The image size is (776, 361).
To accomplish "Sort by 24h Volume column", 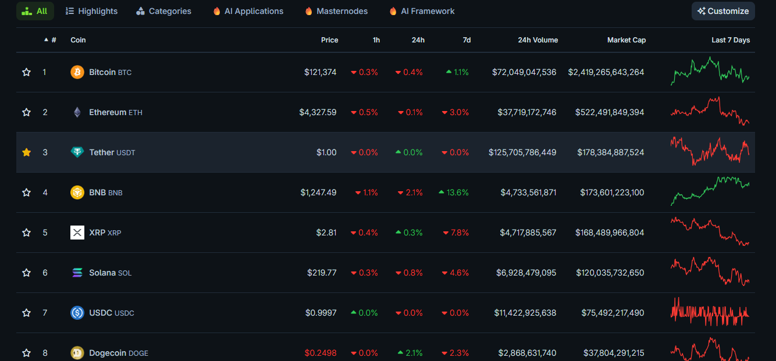I will (x=537, y=40).
